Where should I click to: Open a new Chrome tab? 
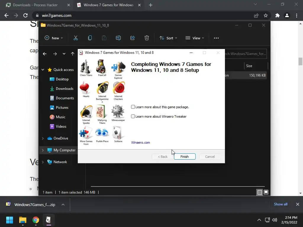[x=151, y=5]
